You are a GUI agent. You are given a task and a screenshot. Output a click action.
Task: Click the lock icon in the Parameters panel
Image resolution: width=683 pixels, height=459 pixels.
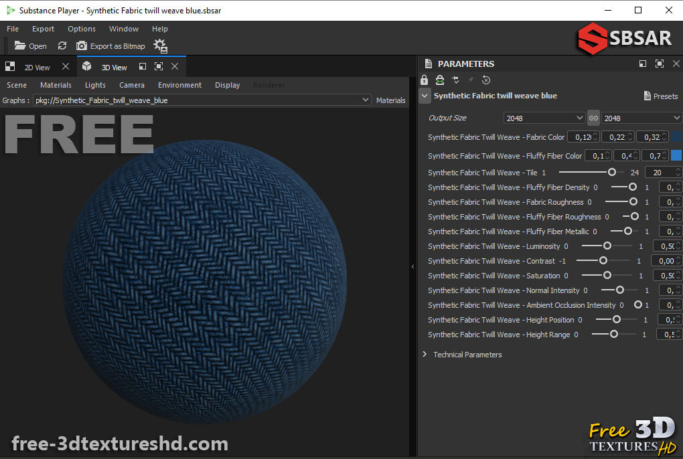point(424,80)
